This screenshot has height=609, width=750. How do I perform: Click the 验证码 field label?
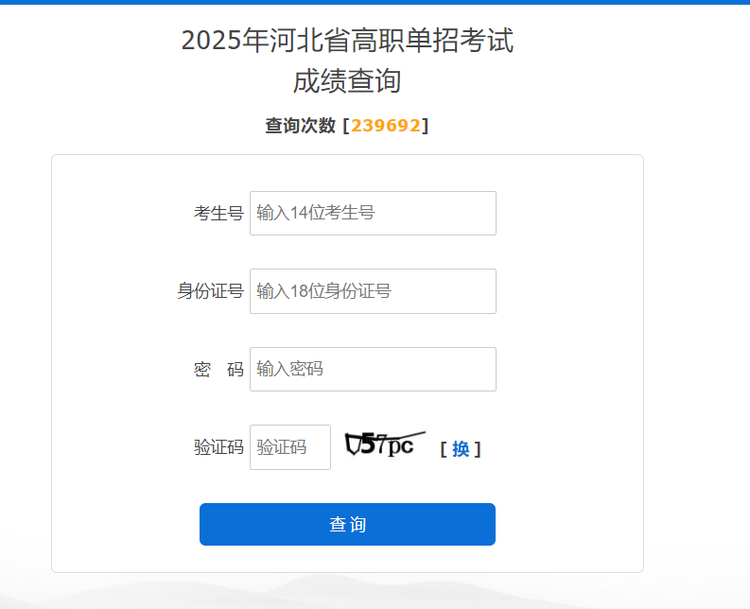pyautogui.click(x=218, y=447)
